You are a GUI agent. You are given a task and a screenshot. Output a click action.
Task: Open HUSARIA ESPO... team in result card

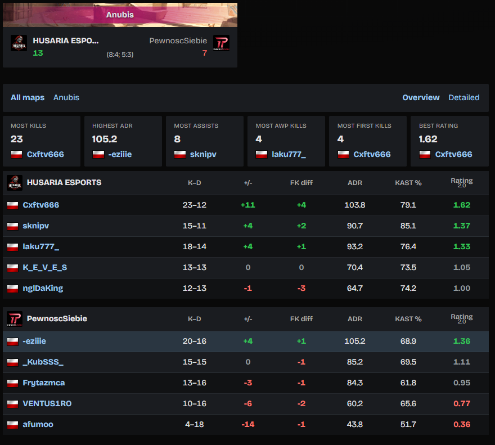66,41
